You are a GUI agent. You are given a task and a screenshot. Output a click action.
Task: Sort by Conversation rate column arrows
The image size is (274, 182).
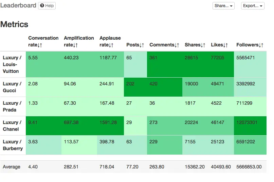(39, 45)
